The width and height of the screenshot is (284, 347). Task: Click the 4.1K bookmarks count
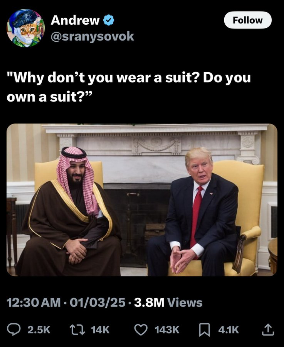click(228, 330)
